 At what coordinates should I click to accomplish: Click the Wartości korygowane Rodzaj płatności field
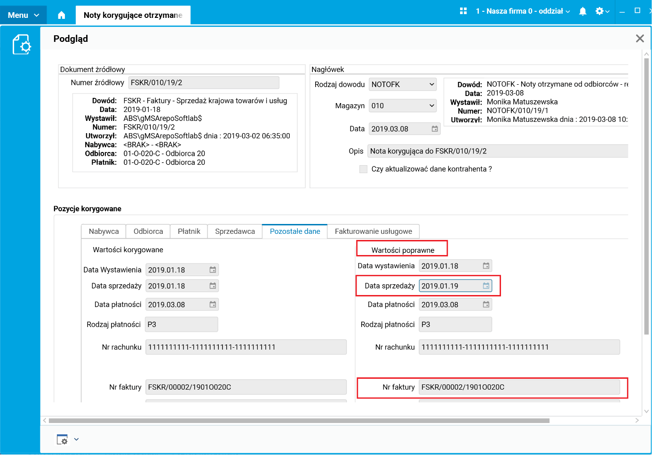(x=182, y=325)
